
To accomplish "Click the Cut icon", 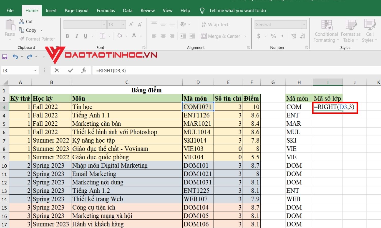I will (22, 21).
